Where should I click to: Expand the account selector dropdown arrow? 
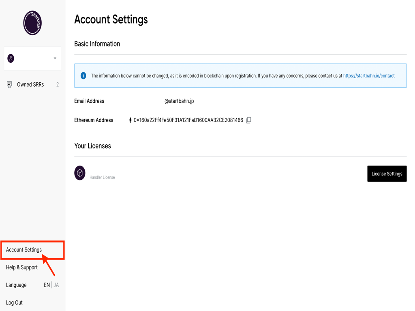point(55,58)
